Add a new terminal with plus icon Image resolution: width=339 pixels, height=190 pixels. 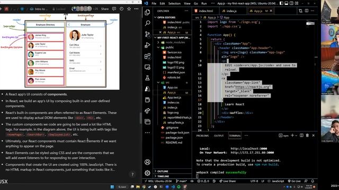(x=292, y=136)
